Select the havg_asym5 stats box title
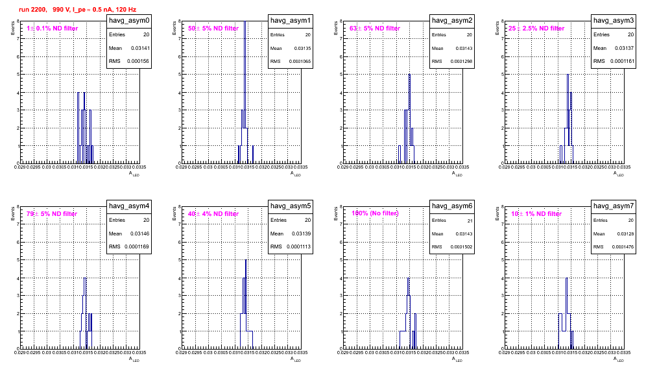 291,206
